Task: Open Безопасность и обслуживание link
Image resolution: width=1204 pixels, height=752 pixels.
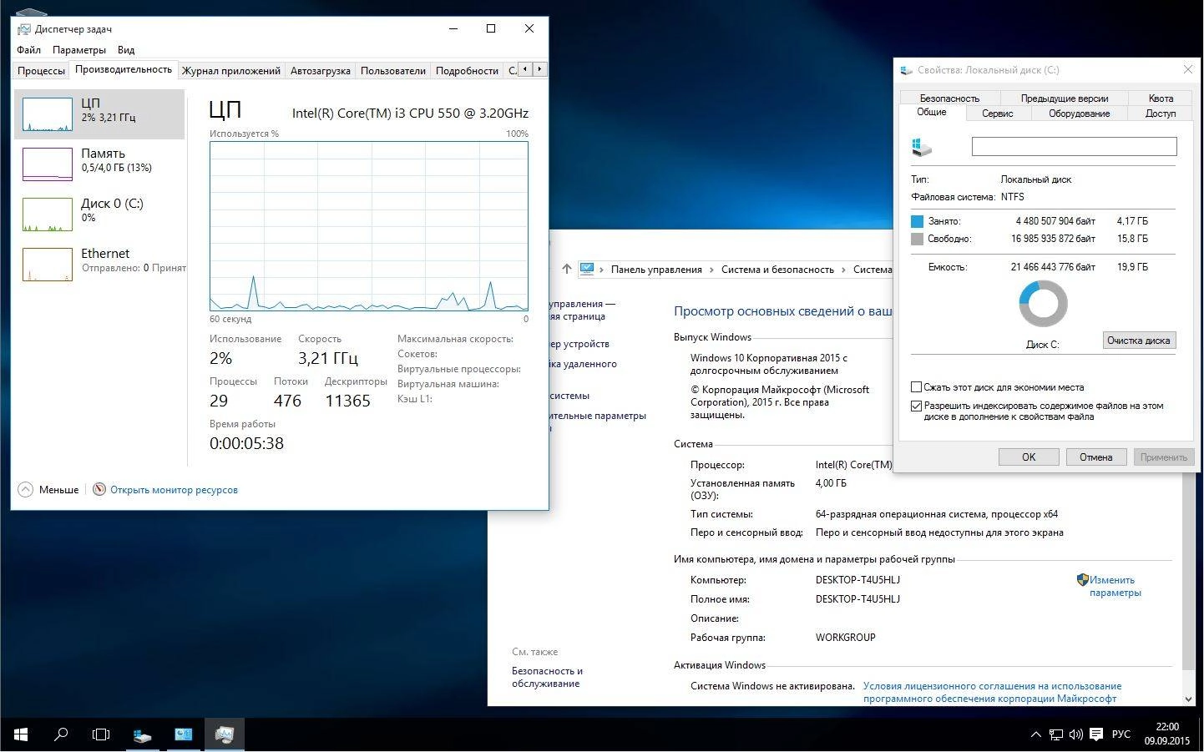Action: pyautogui.click(x=547, y=677)
